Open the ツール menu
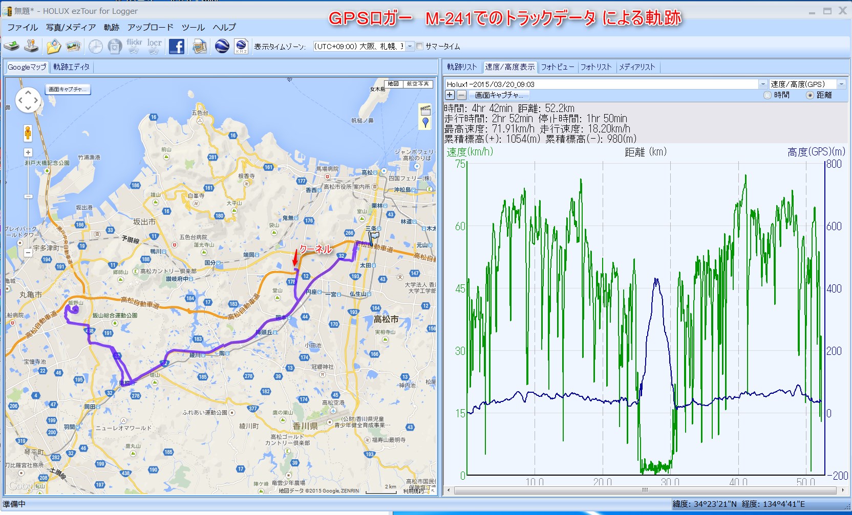 click(193, 27)
